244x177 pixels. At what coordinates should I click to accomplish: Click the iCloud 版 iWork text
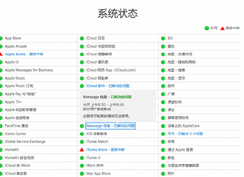(x=18, y=165)
